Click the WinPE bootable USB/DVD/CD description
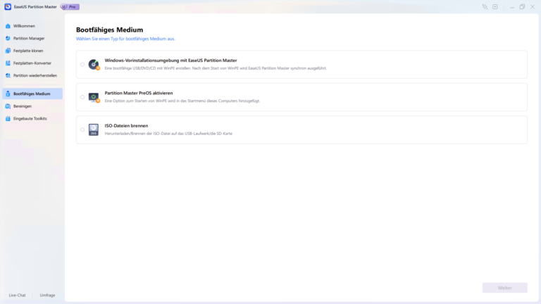 pos(216,68)
